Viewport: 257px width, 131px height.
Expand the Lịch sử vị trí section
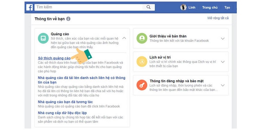(223, 62)
